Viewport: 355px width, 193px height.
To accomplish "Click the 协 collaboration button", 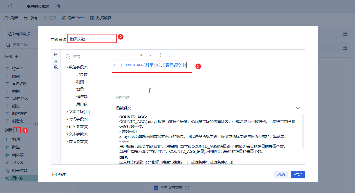I will point(58,6).
